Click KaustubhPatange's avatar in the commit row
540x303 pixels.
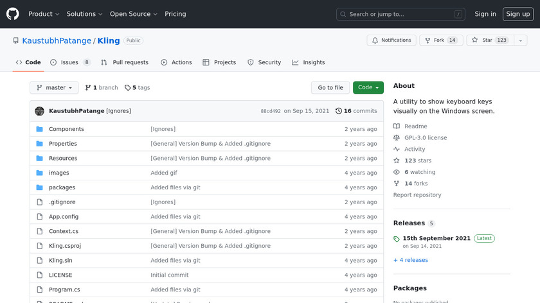pos(39,111)
